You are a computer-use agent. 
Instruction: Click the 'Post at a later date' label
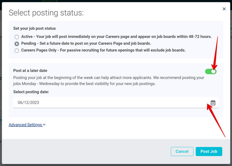(x=30, y=71)
